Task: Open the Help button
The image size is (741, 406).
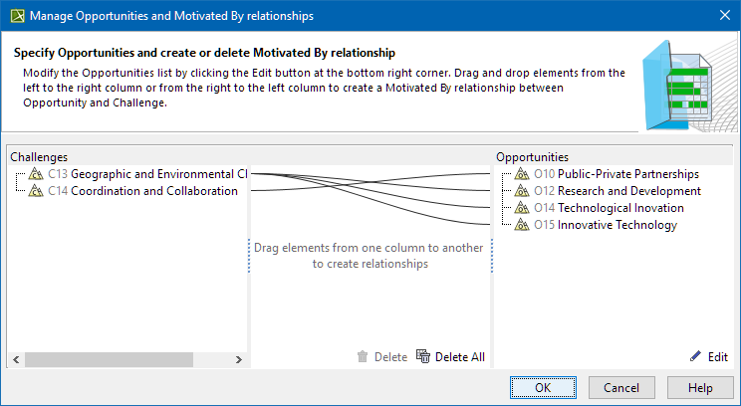Action: (x=700, y=387)
